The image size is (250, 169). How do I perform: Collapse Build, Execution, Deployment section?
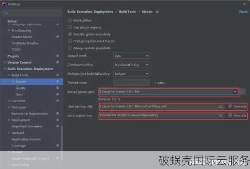(5, 68)
